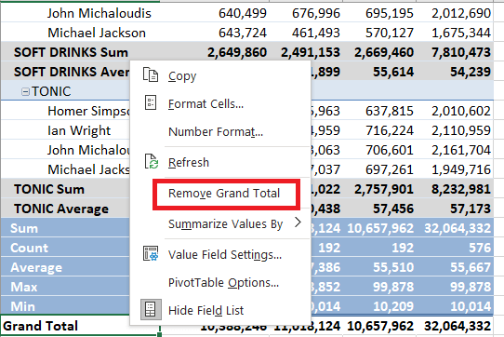Viewport: 504px width, 337px height.
Task: Click the Format Cells icon
Action: [x=151, y=103]
